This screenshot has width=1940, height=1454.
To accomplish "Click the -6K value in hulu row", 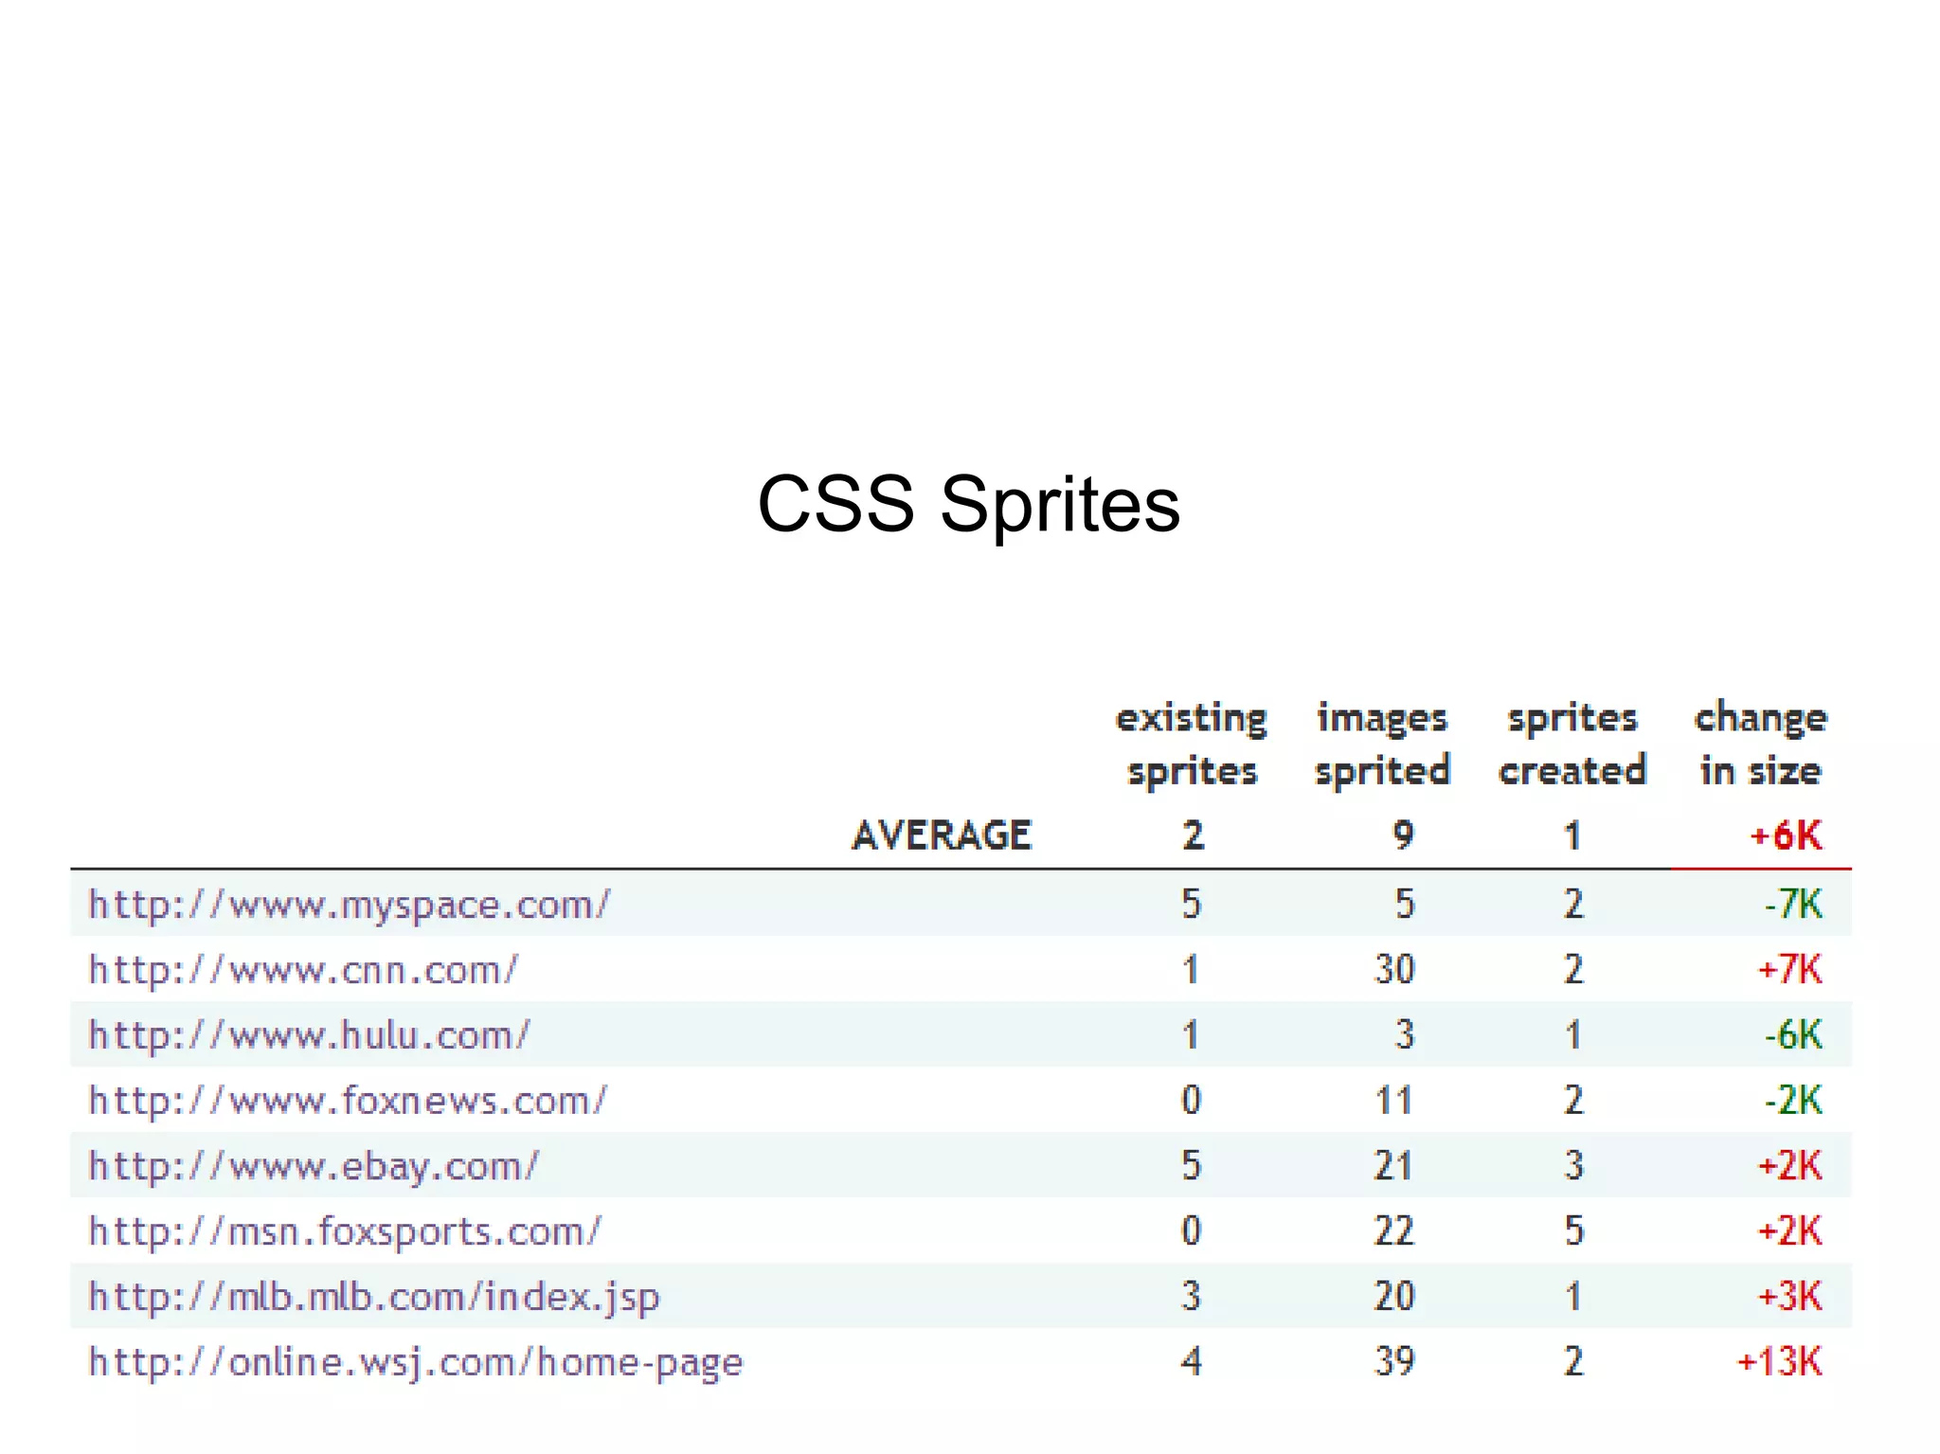I will tap(1793, 1035).
